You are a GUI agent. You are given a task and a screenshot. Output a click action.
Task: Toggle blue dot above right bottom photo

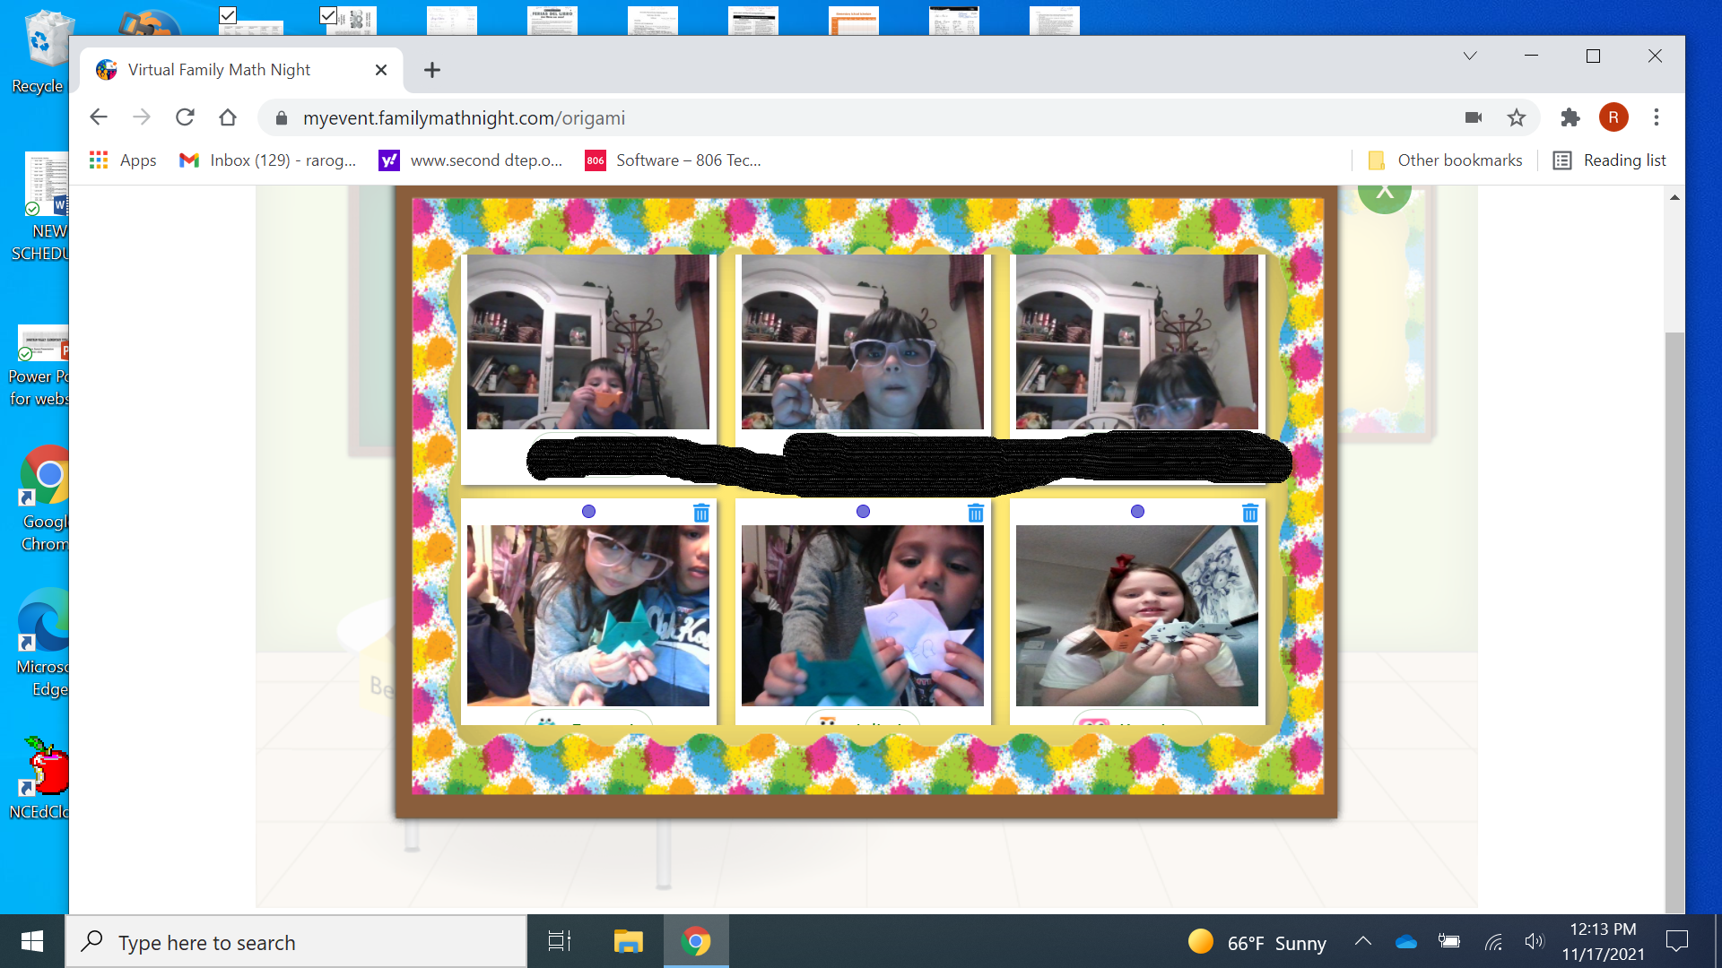point(1137,511)
